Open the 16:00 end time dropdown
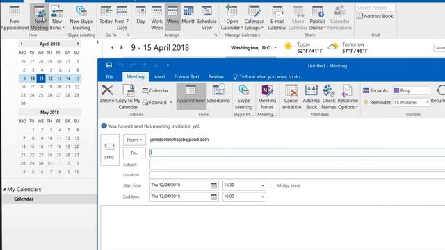The image size is (445, 250). tap(263, 197)
